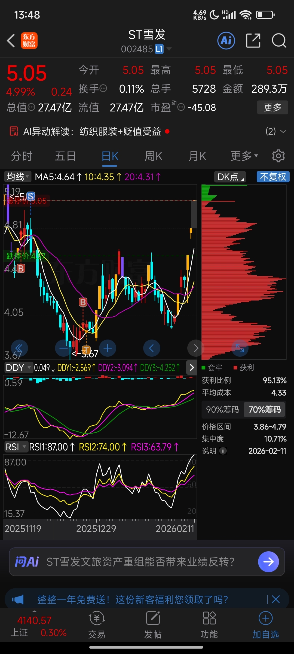Switch to 周K tab
The height and width of the screenshot is (654, 294).
154,156
